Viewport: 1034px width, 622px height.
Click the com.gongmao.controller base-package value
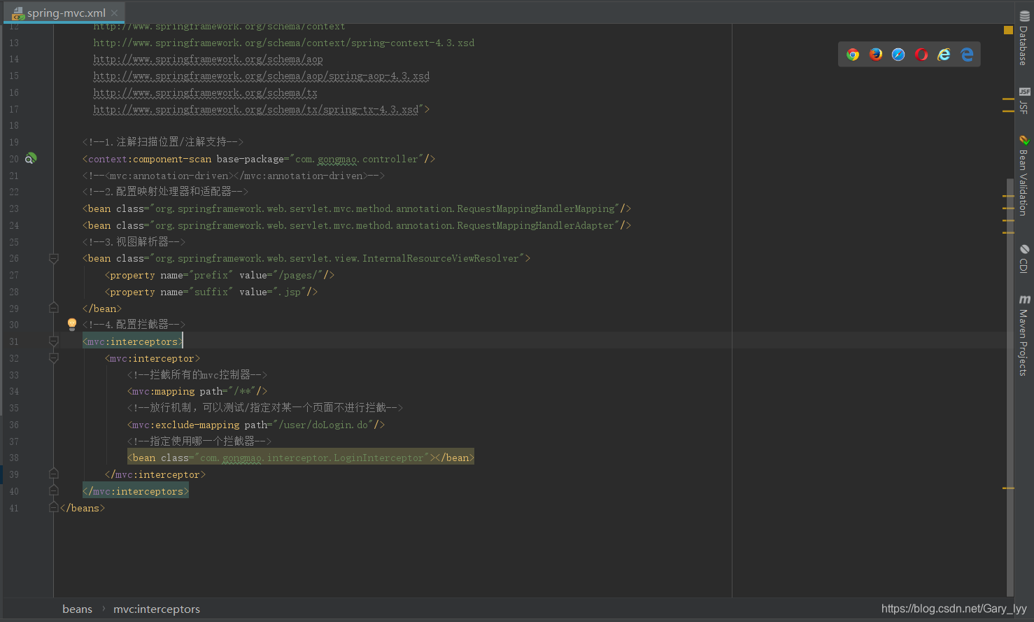click(357, 159)
